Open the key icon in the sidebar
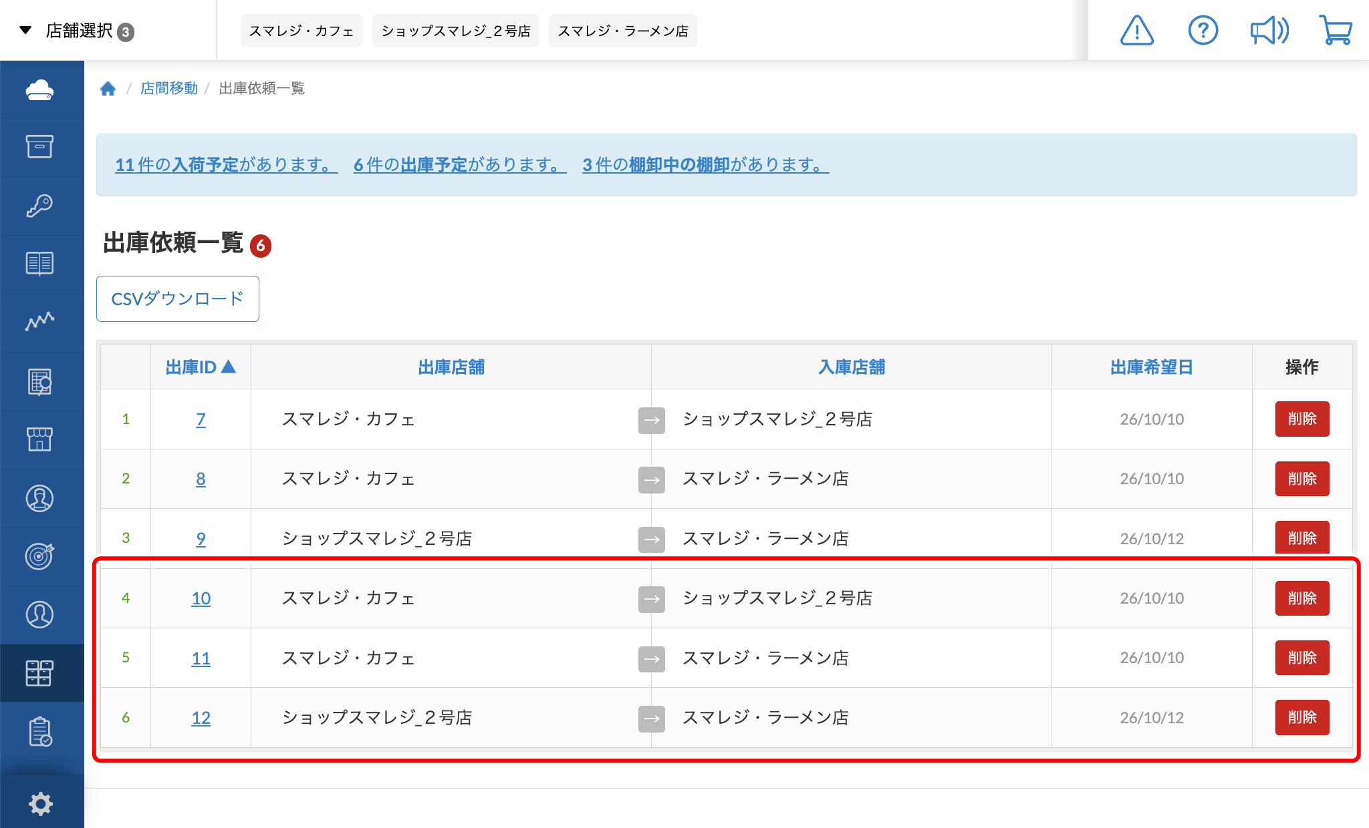 coord(40,206)
